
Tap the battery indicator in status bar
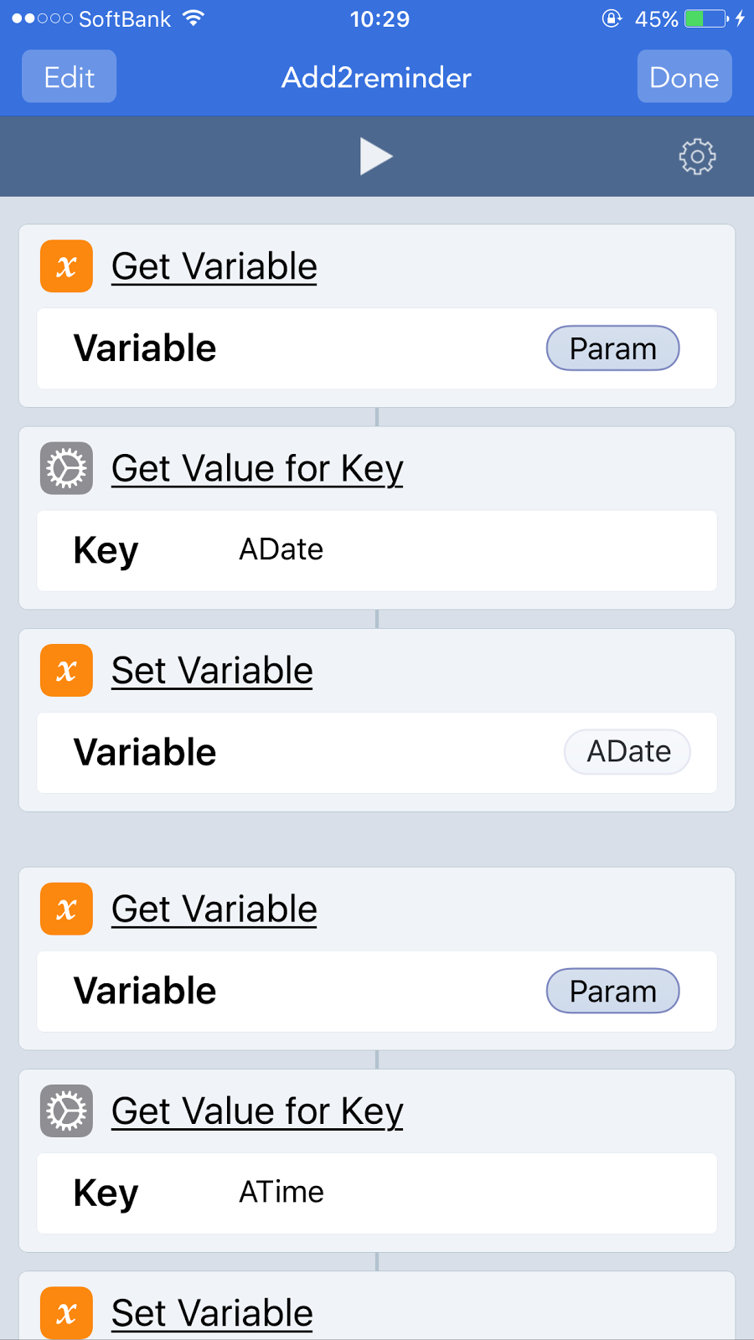pyautogui.click(x=706, y=18)
